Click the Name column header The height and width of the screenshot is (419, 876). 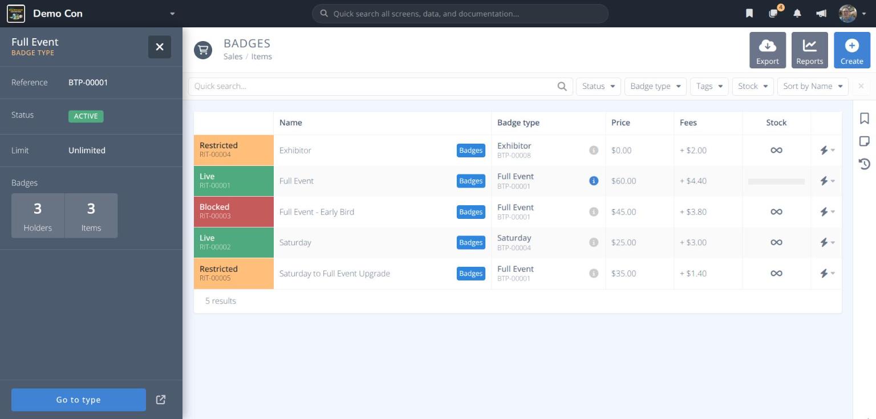[x=291, y=123]
